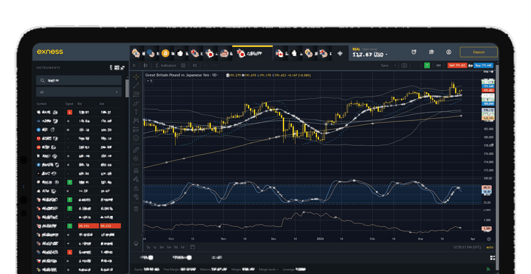
Task: Click Buy 191.448 button
Action: [483, 65]
